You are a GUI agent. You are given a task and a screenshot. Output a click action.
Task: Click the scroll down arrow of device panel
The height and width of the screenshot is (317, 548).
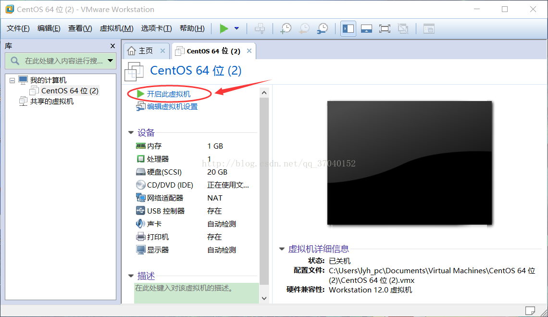pyautogui.click(x=264, y=298)
